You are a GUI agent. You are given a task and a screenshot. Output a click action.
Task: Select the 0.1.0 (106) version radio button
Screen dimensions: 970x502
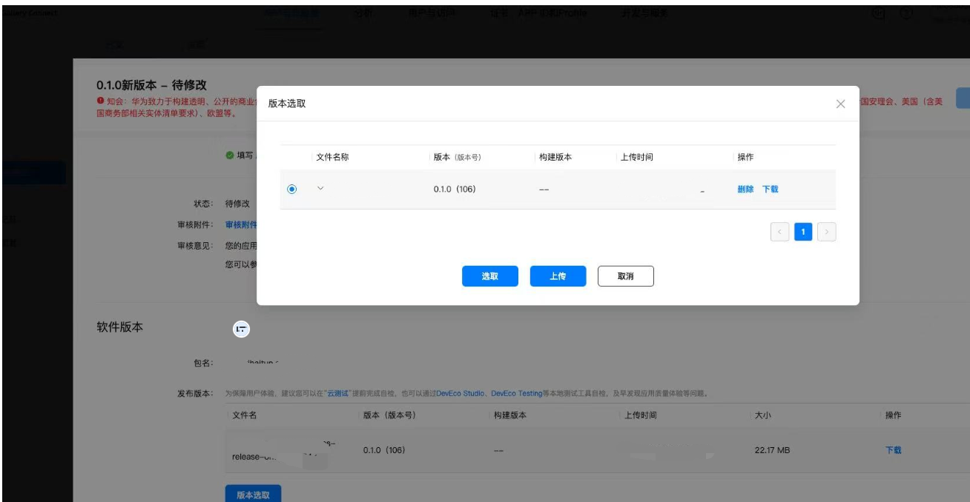[291, 190]
